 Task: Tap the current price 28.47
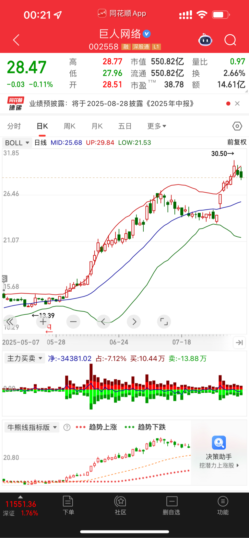click(x=27, y=67)
